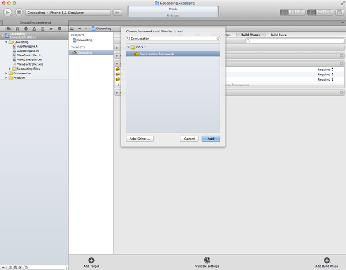Screen dimensions: 346x270
Task: Expand the Products group
Action: point(6,78)
